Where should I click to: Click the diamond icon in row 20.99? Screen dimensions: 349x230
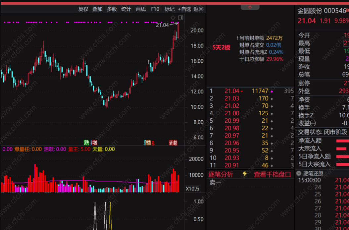tap(272, 121)
